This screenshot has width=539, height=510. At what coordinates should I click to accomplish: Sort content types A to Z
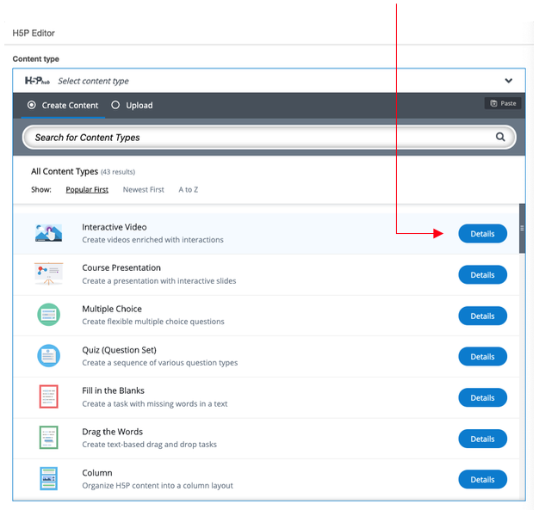(x=188, y=189)
